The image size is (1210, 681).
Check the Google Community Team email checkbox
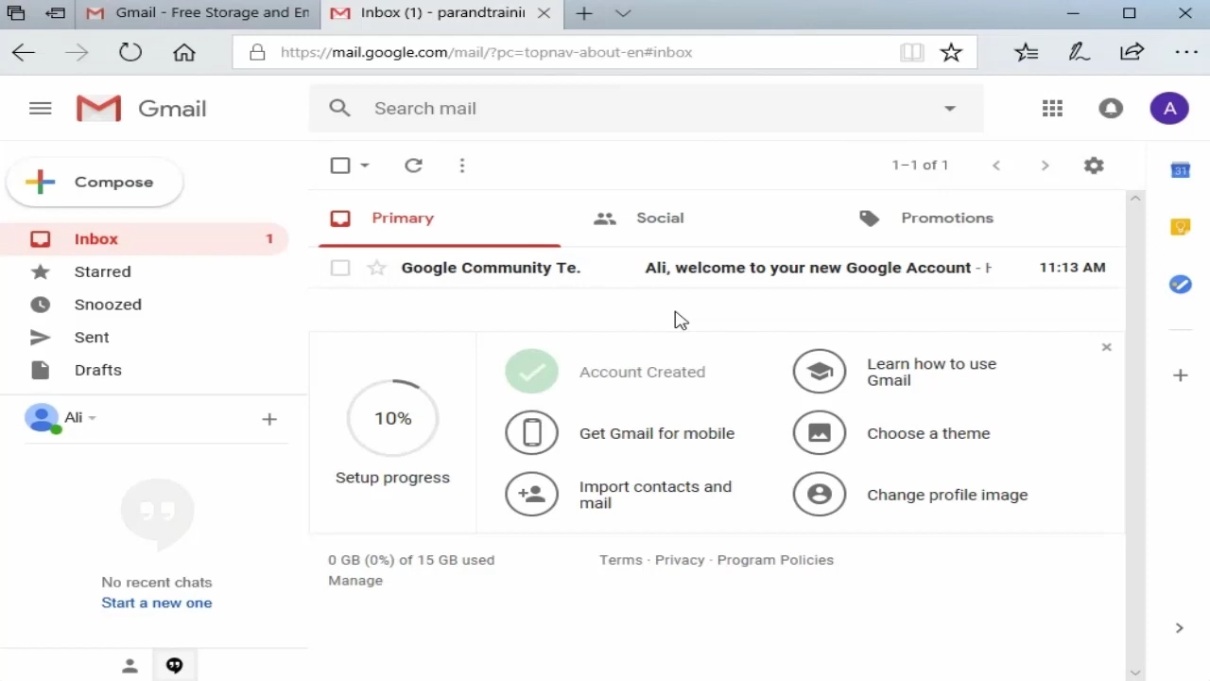pos(340,269)
